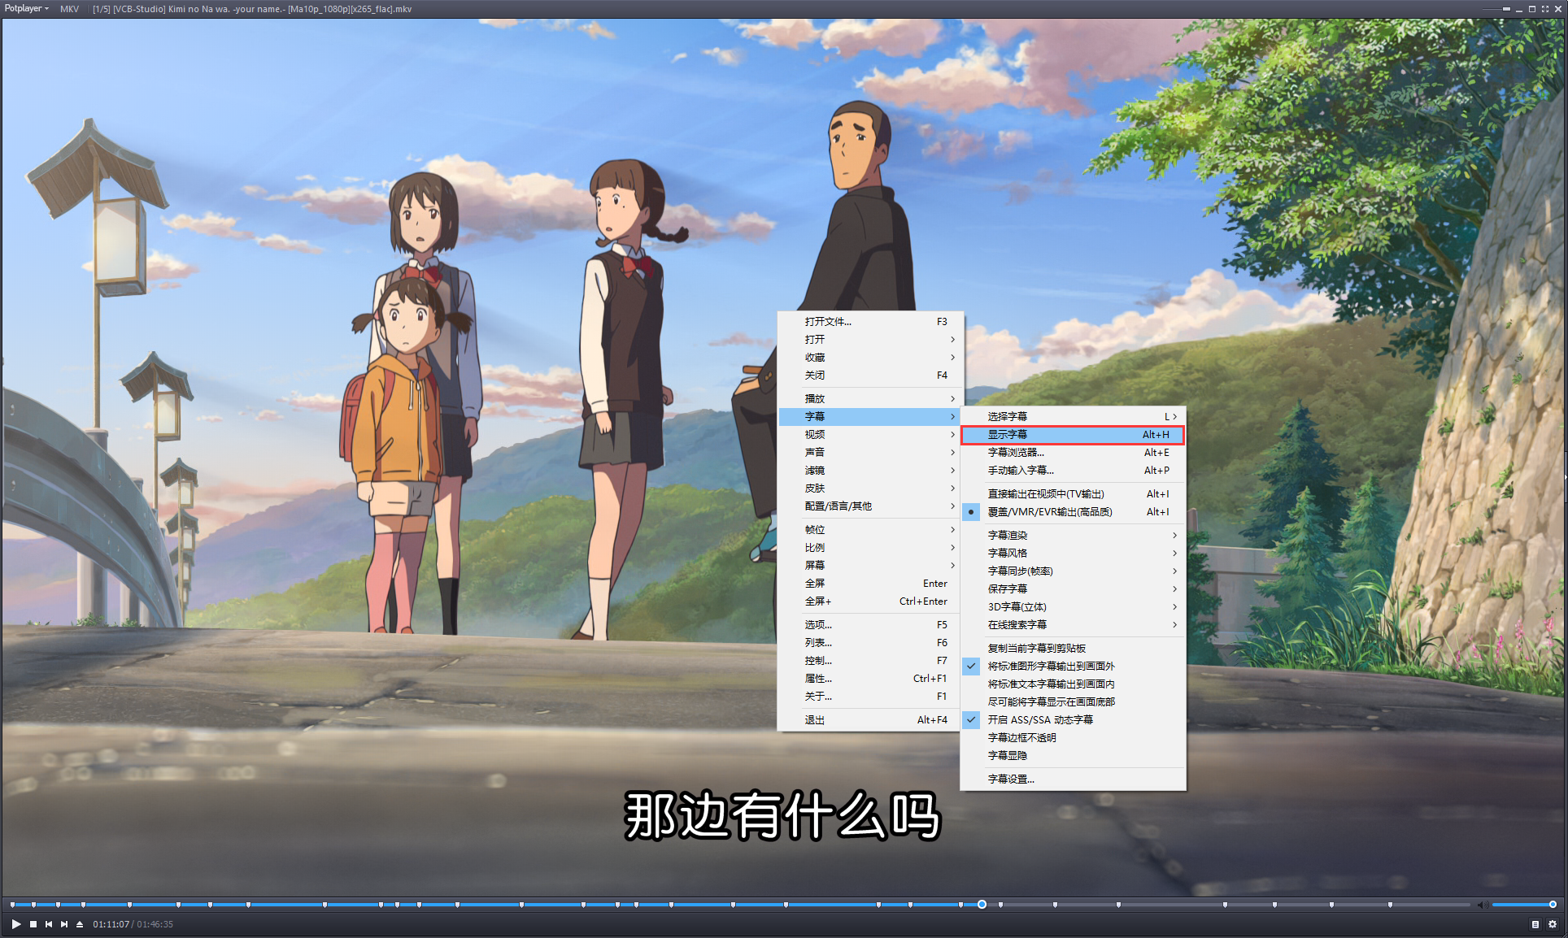Open PotPlayer preferences gear icon

click(x=1554, y=924)
